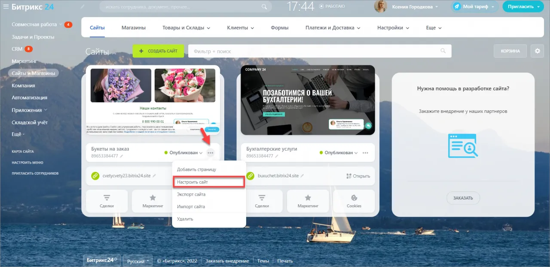Click Карта сайта link in sidebar

click(23, 152)
